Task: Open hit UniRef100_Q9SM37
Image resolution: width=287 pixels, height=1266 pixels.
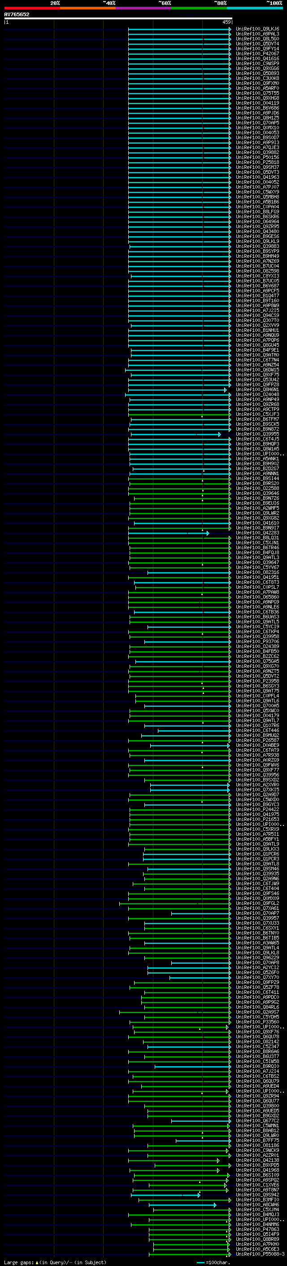Action: (x=257, y=167)
